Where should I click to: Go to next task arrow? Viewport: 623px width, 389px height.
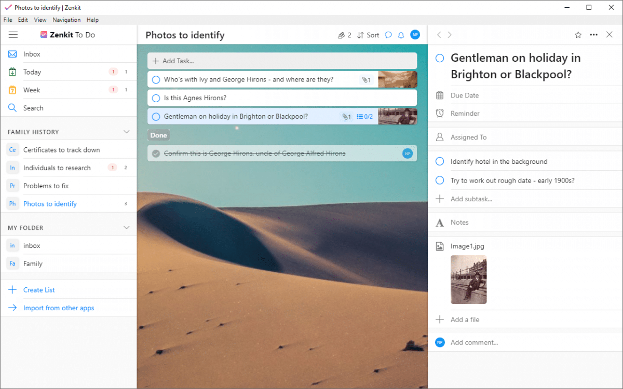tap(450, 35)
